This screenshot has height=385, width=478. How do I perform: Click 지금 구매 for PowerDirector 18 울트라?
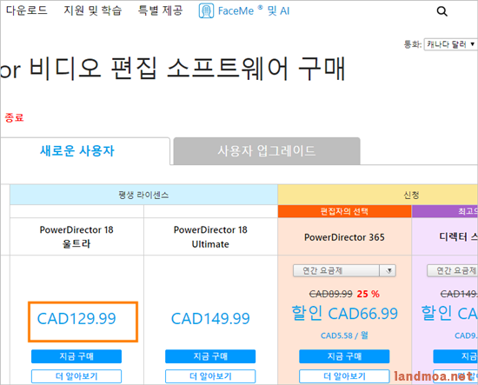click(x=76, y=356)
